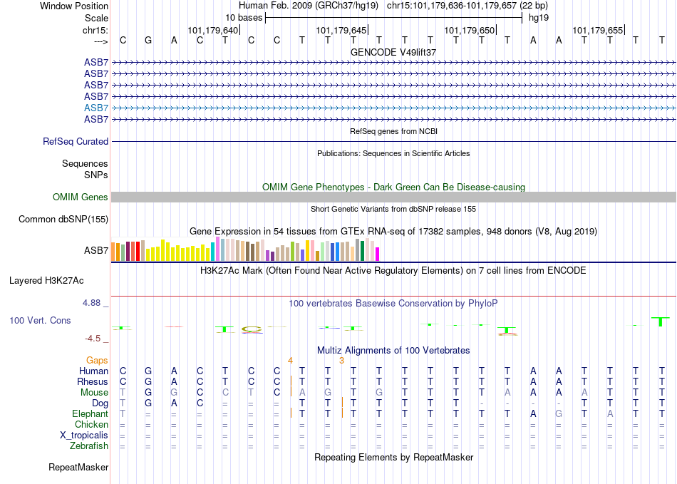
Task: Click the orange gap number 4 marker
Action: [x=290, y=361]
